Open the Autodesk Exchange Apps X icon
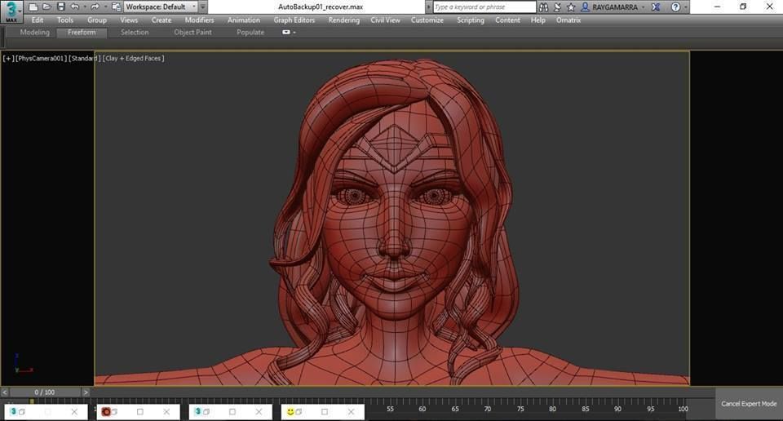This screenshot has height=421, width=783. point(656,7)
